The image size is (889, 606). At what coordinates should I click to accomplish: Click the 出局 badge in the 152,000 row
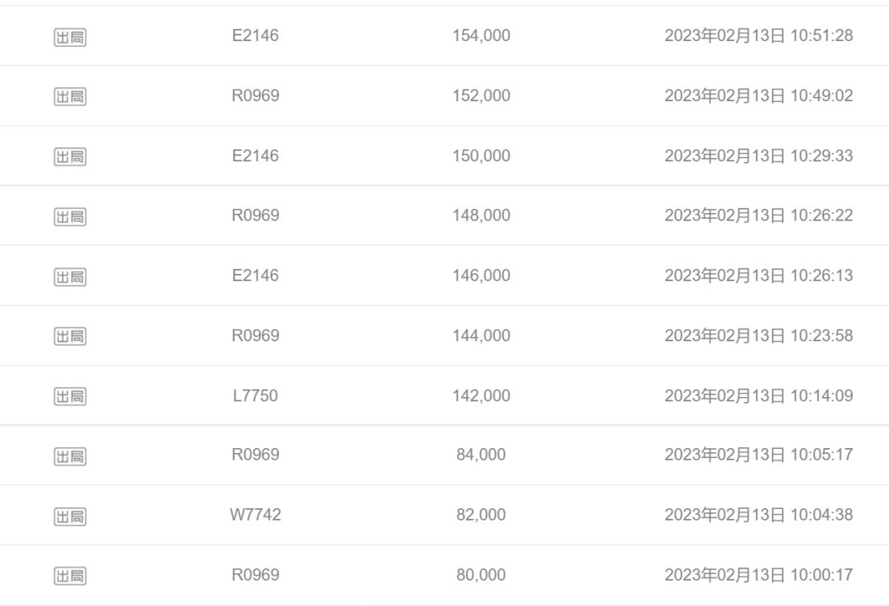click(x=70, y=97)
